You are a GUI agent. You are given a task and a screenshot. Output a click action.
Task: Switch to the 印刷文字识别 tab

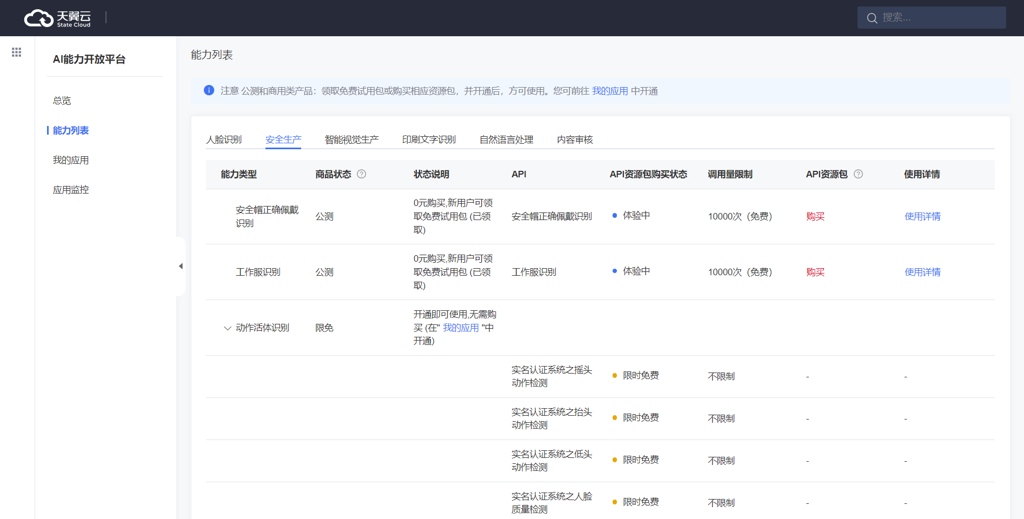(x=429, y=139)
